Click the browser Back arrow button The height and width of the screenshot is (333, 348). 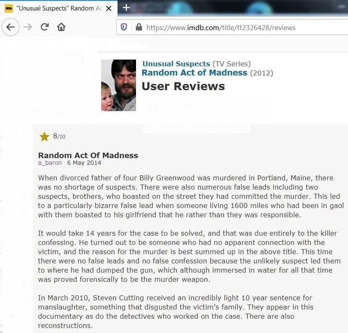[10, 27]
